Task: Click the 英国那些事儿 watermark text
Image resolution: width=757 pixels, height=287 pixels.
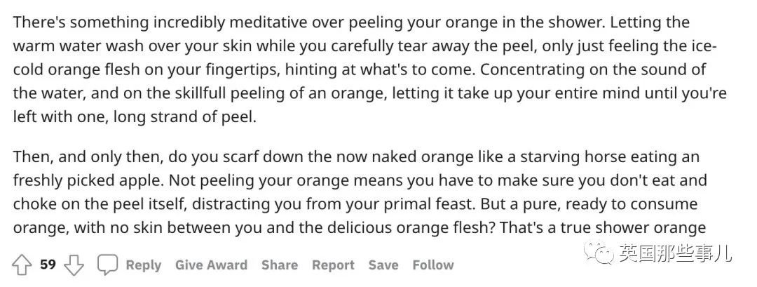Action: pyautogui.click(x=674, y=253)
